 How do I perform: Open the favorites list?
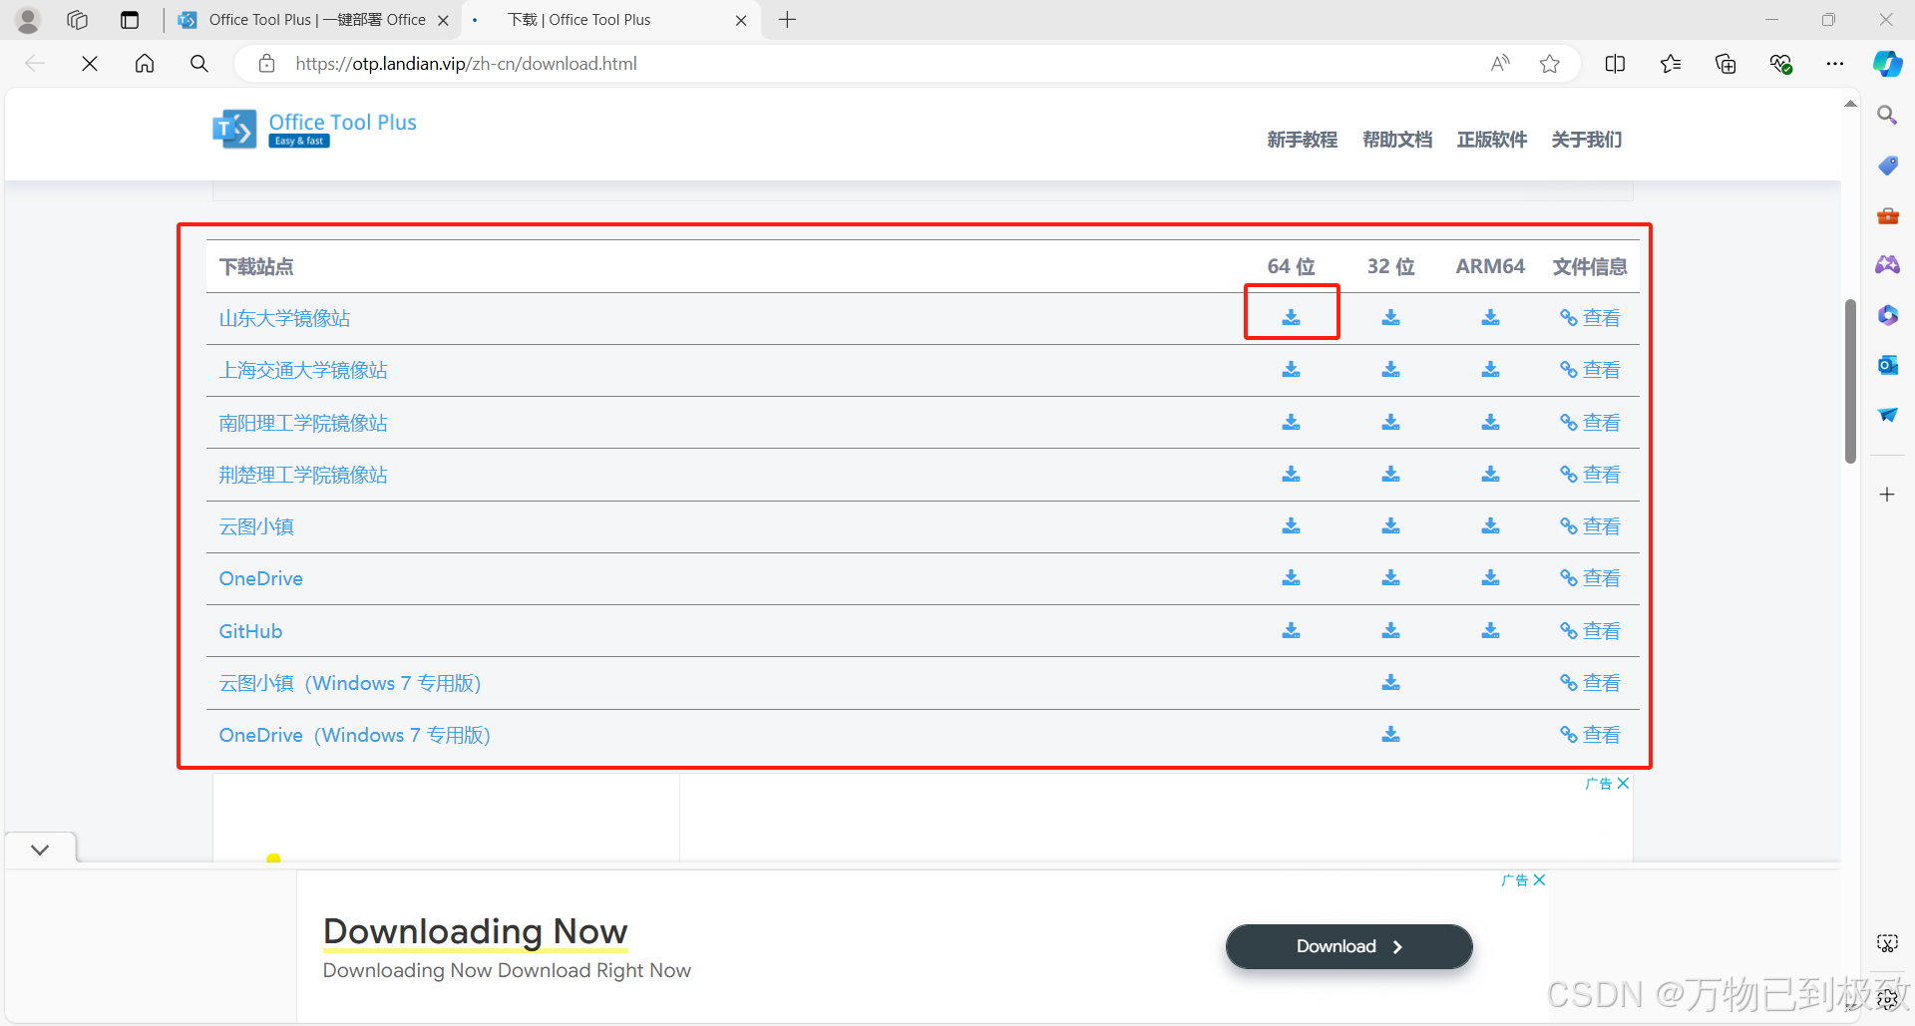pos(1671,64)
